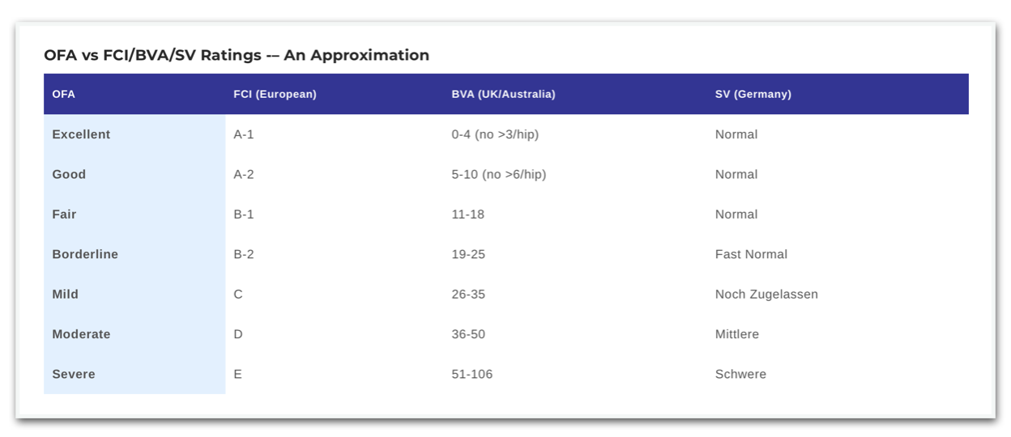Click the Noch Zugelassen SV cell
The width and height of the screenshot is (1011, 437).
point(766,294)
